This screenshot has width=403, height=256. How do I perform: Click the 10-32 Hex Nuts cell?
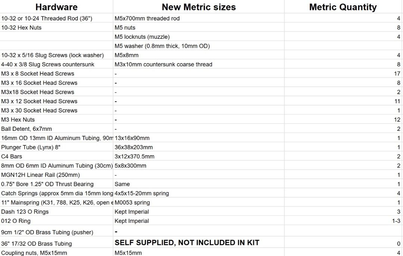click(21, 28)
